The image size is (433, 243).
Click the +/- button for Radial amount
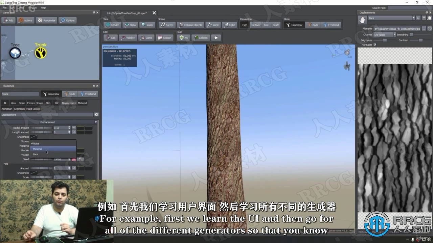point(74,128)
